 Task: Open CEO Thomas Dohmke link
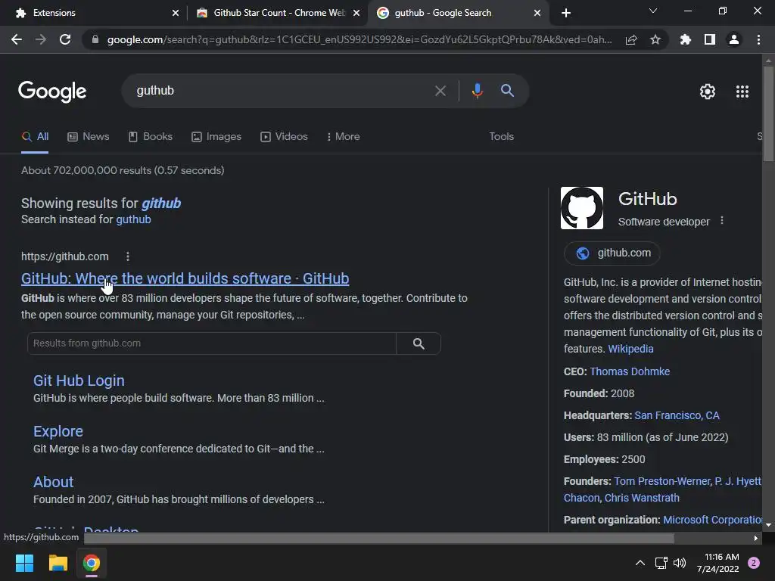pos(630,371)
